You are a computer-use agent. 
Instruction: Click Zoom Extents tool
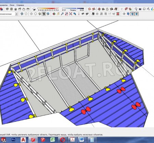point(70,14)
